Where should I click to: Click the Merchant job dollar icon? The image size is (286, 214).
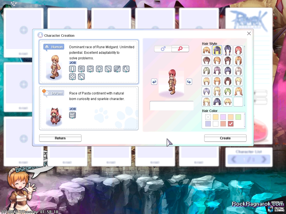coord(90,69)
